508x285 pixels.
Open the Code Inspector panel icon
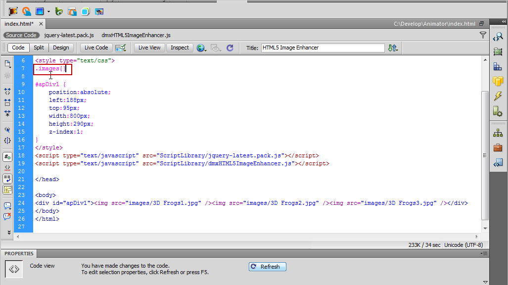498,37
